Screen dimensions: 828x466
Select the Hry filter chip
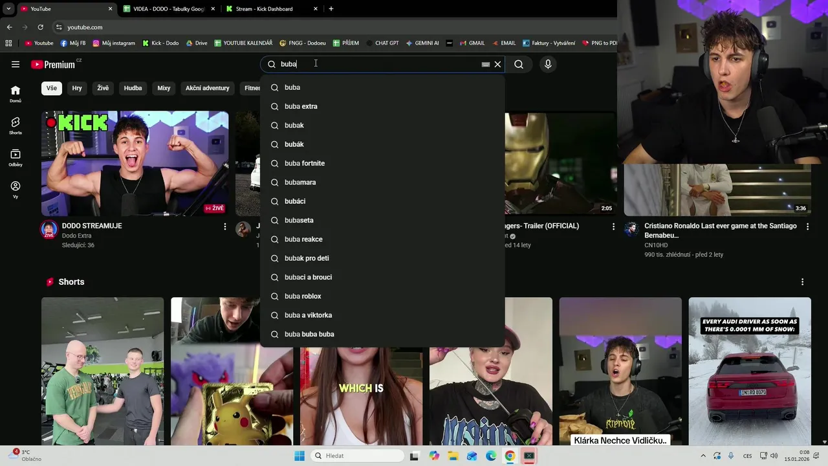[77, 88]
